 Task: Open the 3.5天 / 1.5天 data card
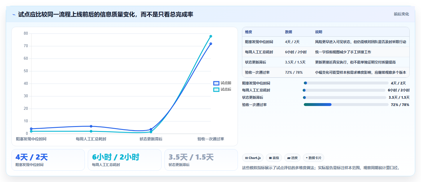coord(201,160)
